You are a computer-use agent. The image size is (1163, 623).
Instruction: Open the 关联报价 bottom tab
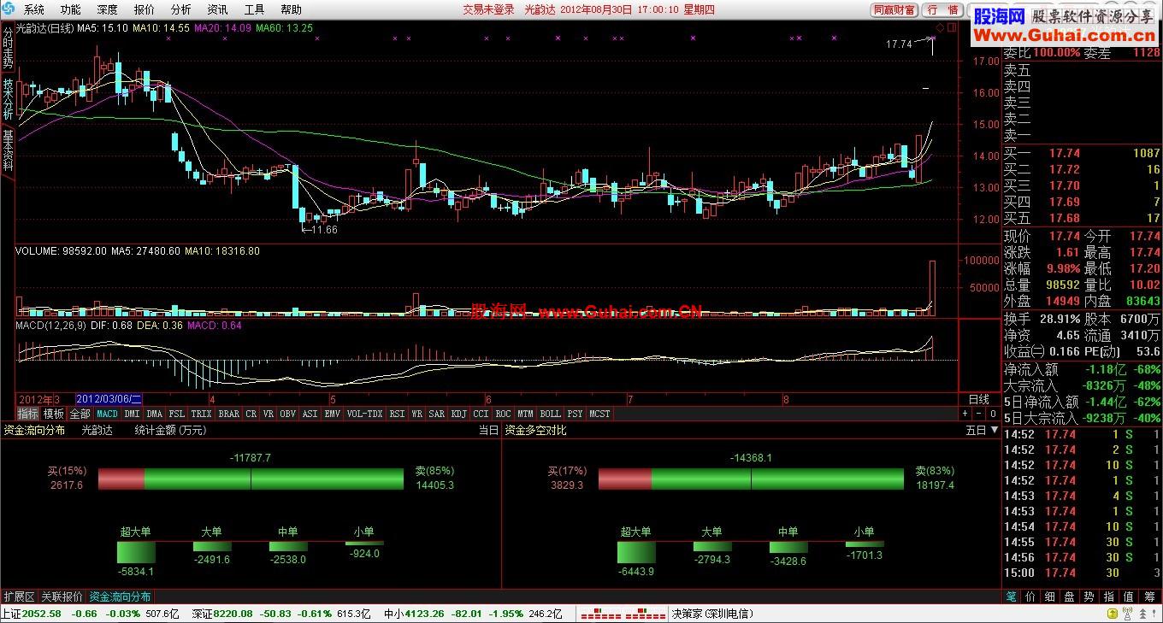tap(62, 597)
